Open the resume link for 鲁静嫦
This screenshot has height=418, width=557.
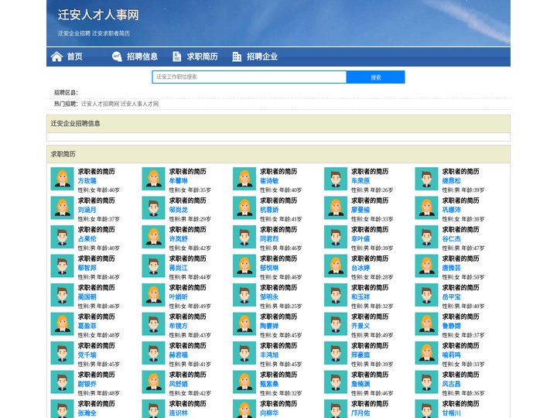coord(452,326)
